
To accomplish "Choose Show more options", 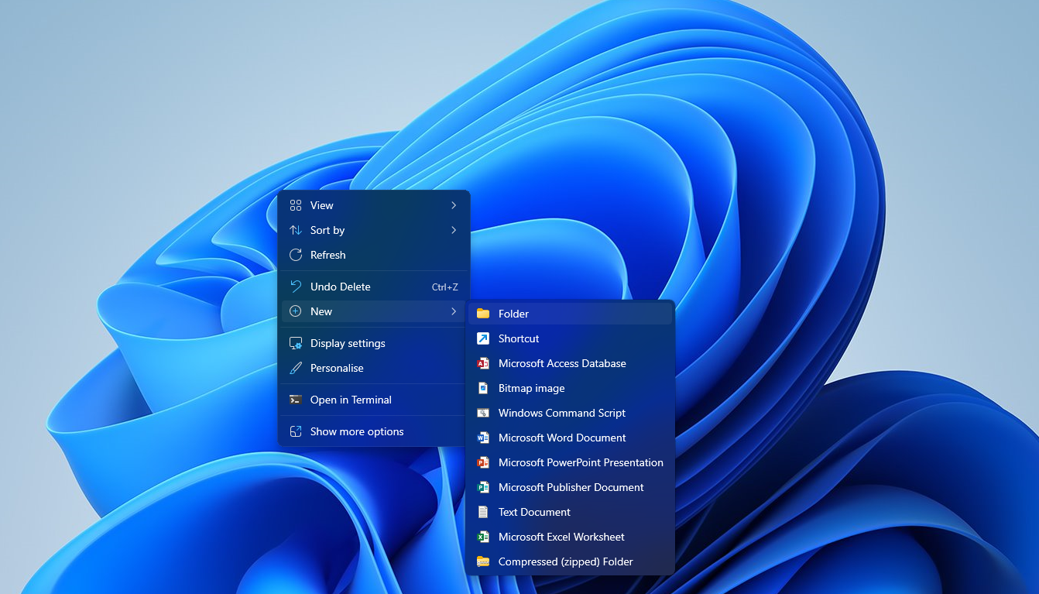I will point(374,431).
